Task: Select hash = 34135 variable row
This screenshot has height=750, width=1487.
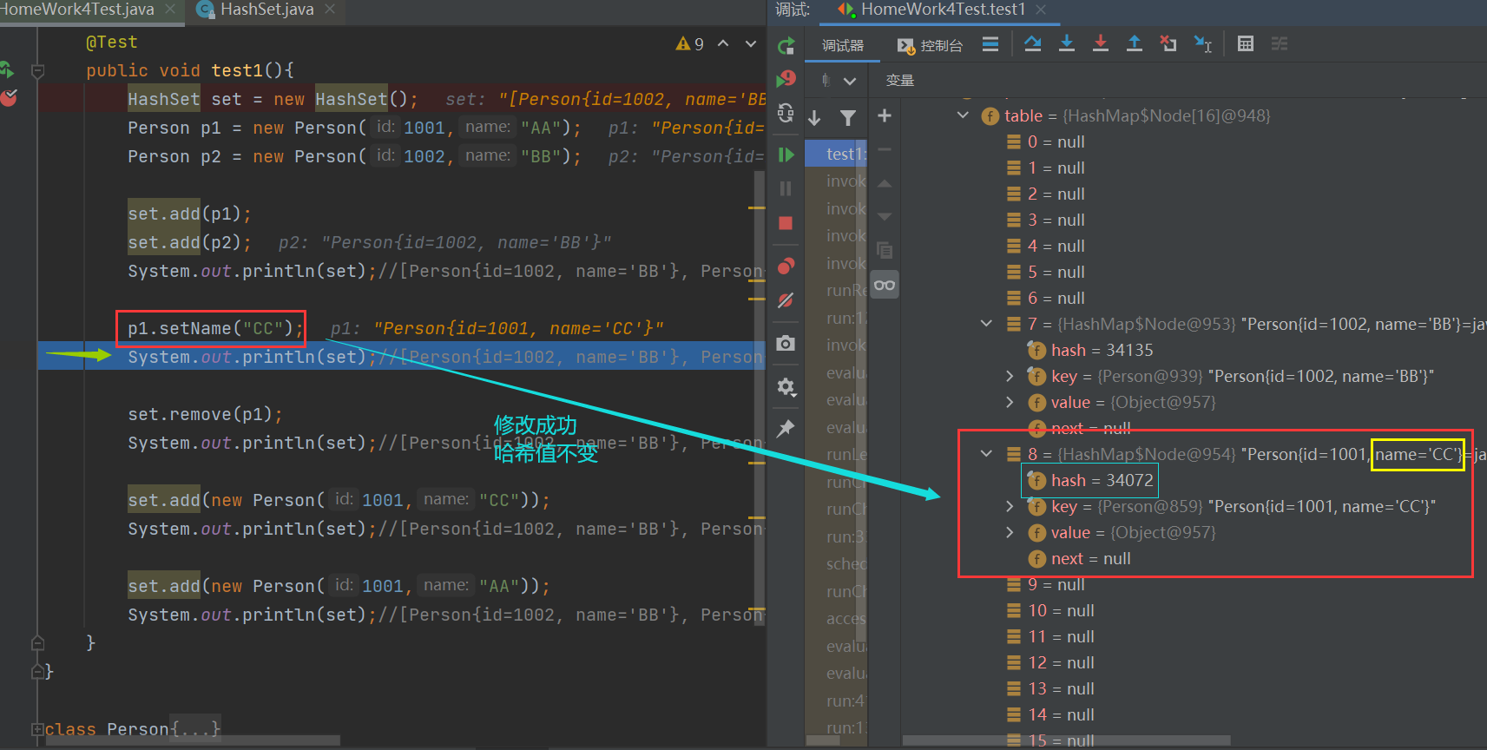Action: pos(1090,350)
